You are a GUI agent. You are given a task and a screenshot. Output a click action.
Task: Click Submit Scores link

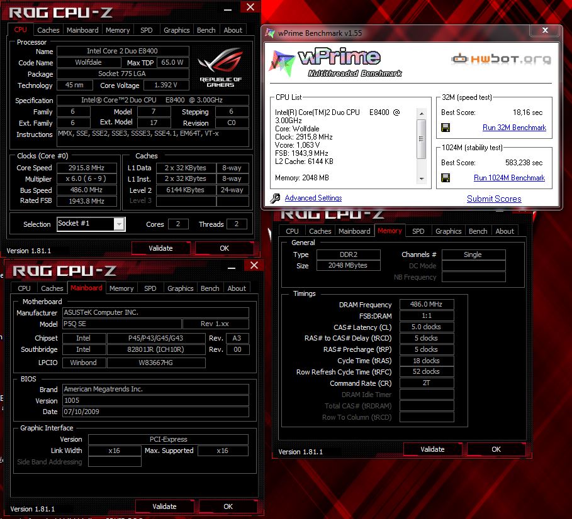point(494,199)
